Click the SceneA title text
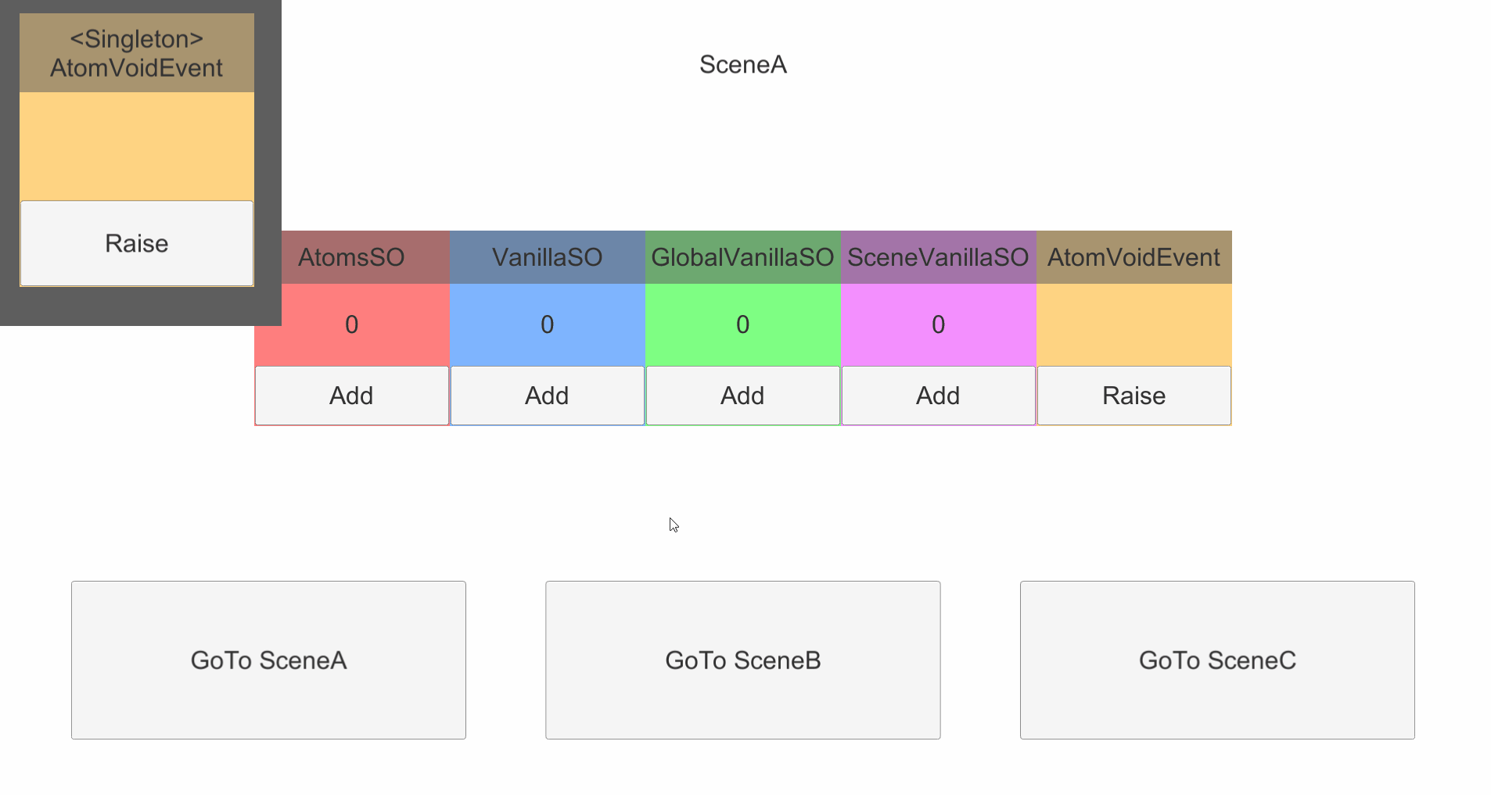1491x795 pixels. click(x=742, y=65)
